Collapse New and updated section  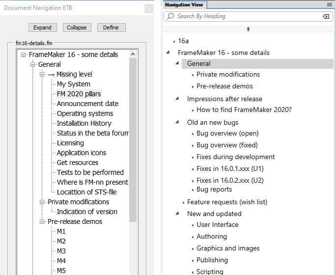[x=177, y=213]
